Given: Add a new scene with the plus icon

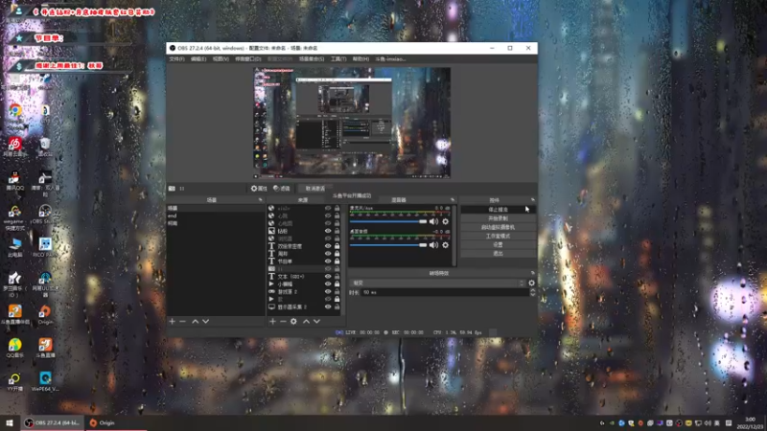Looking at the screenshot, I should [x=173, y=321].
